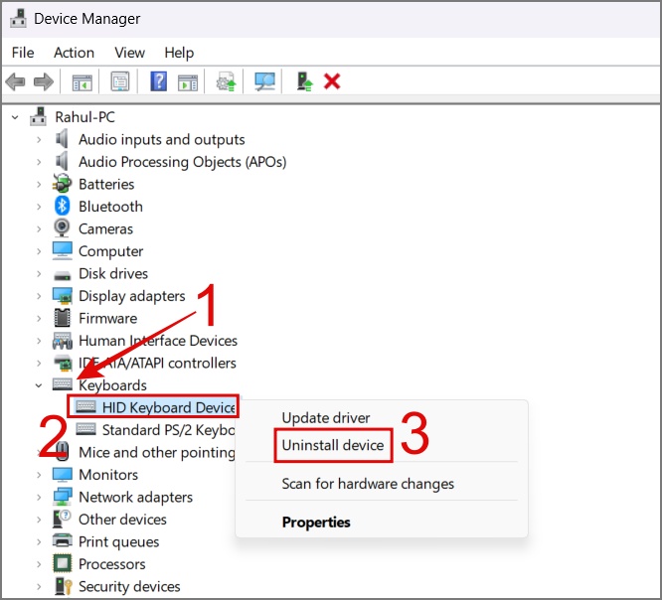662x600 pixels.
Task: Expand the Bluetooth chevron
Action: tap(39, 207)
